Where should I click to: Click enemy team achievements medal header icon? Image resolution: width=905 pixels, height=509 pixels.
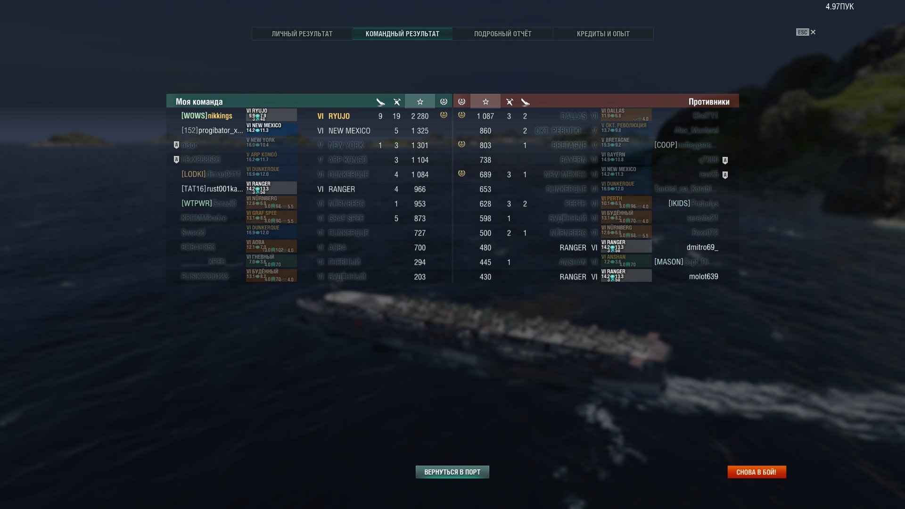pos(461,101)
